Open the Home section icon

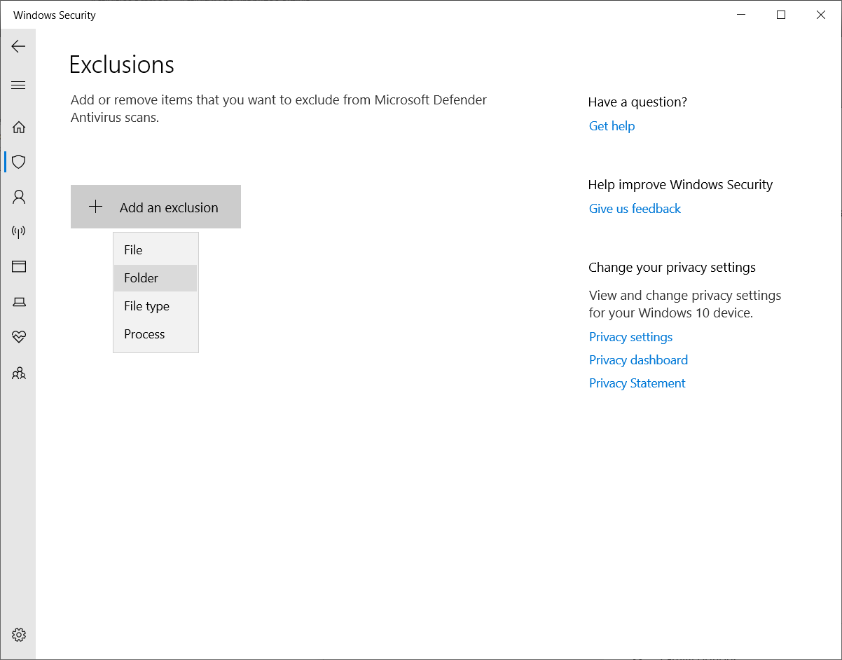(19, 127)
